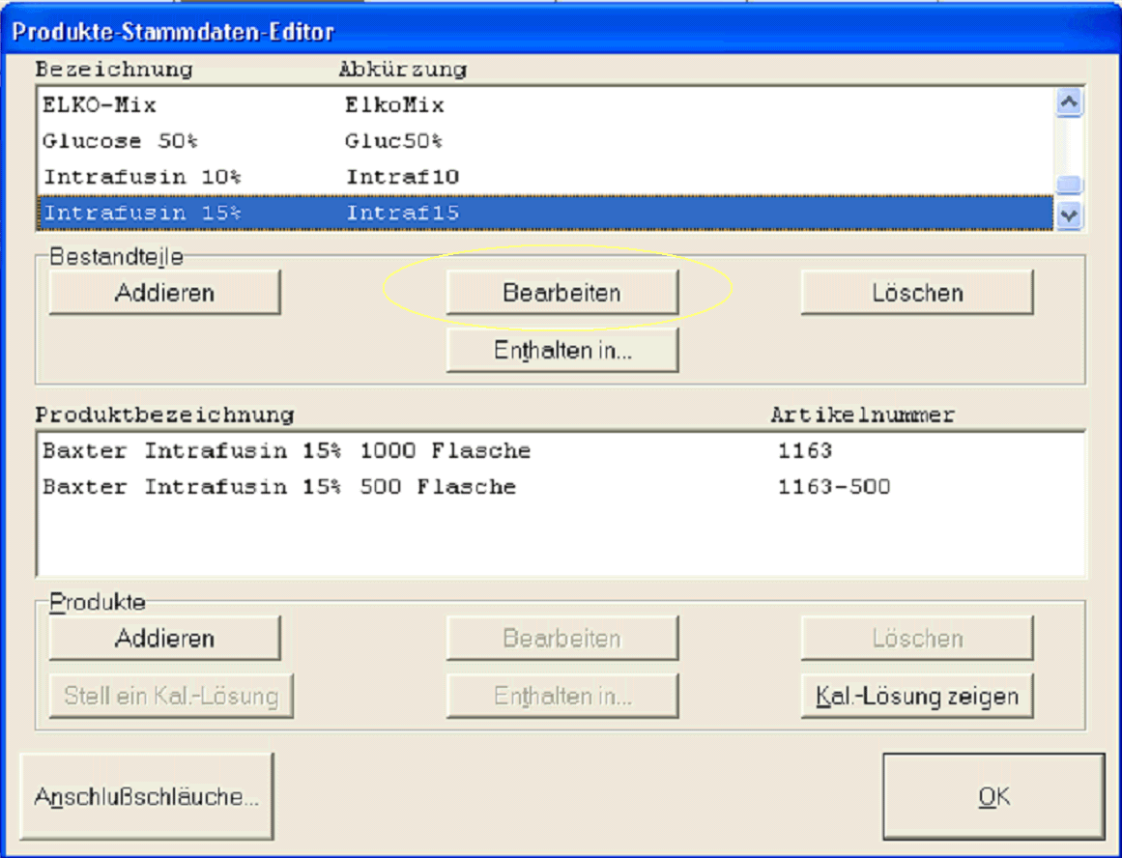
Task: Select Baxter Intrafusin 15% 500 Flasche
Action: coord(561,487)
